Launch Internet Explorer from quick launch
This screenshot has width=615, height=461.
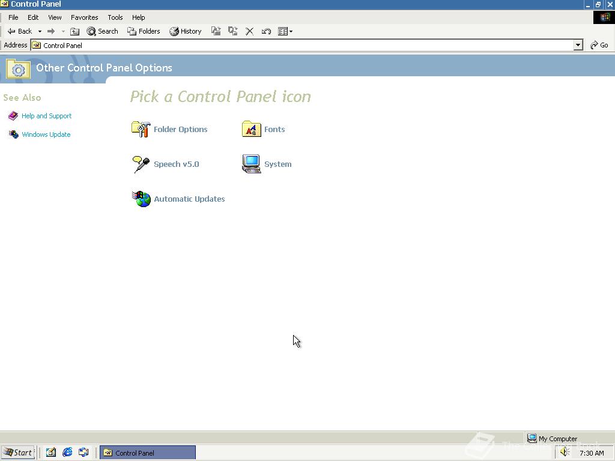pyautogui.click(x=67, y=453)
